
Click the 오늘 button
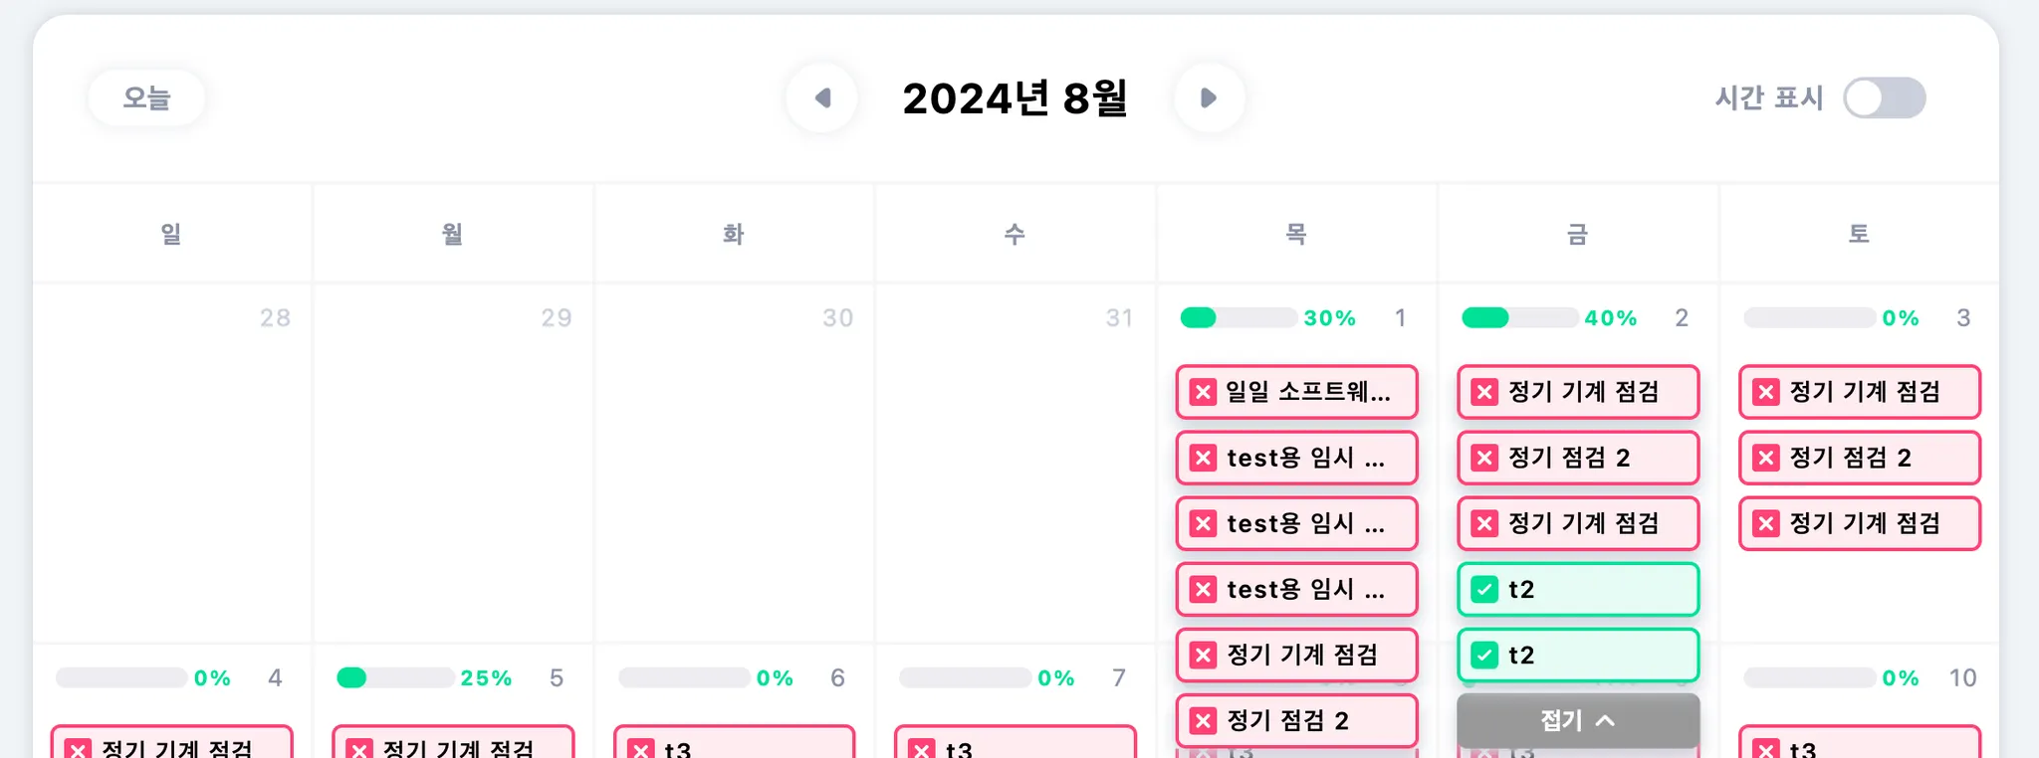146,97
